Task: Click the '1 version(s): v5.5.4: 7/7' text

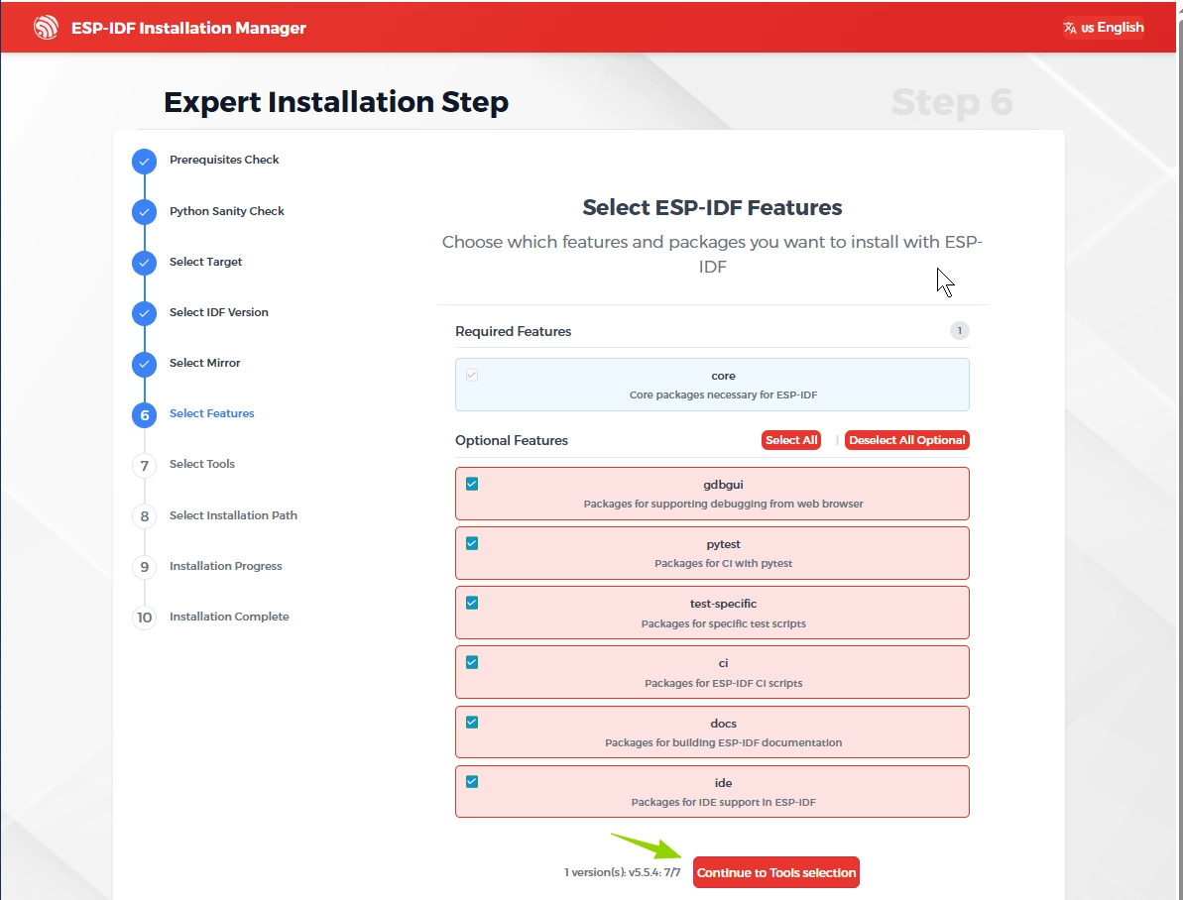Action: point(623,873)
